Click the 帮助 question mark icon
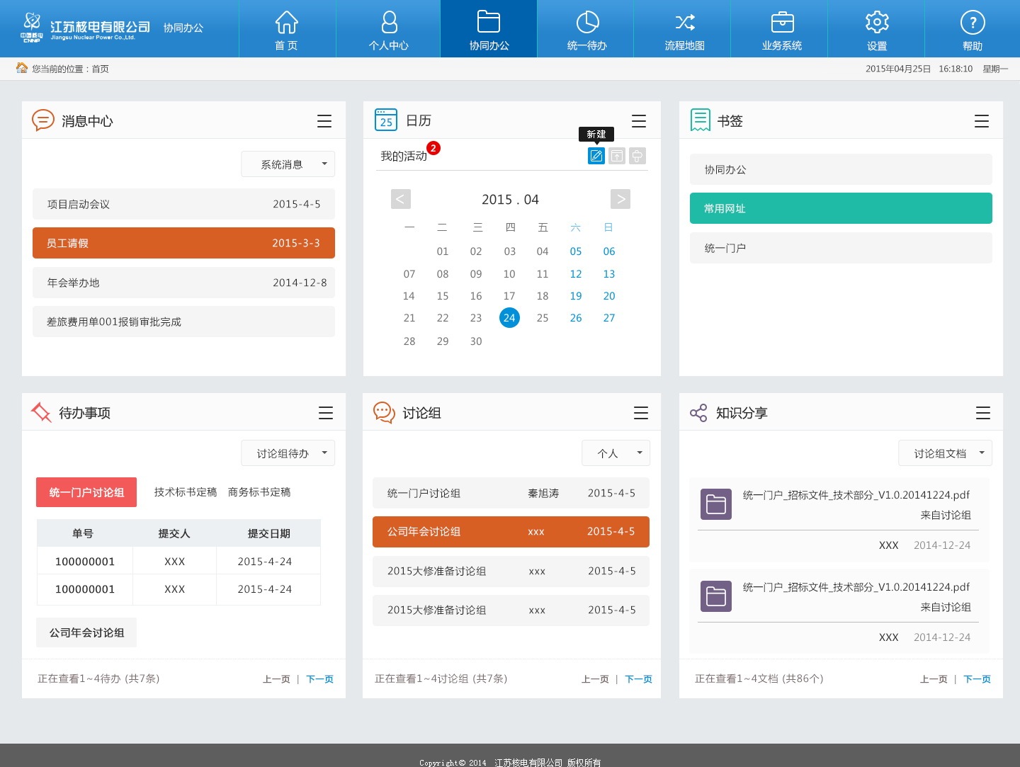Image resolution: width=1020 pixels, height=767 pixels. coord(973,28)
